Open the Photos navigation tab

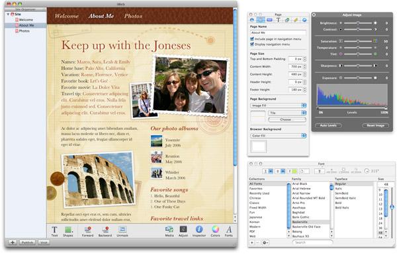133,16
